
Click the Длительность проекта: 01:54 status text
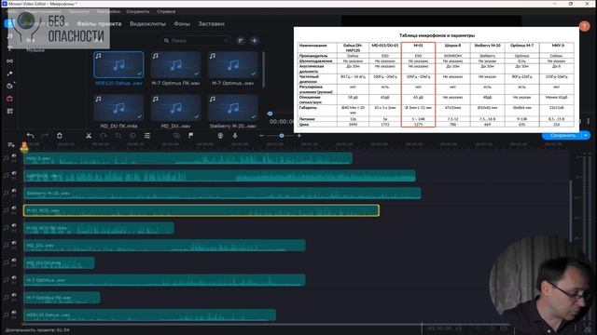click(x=37, y=330)
